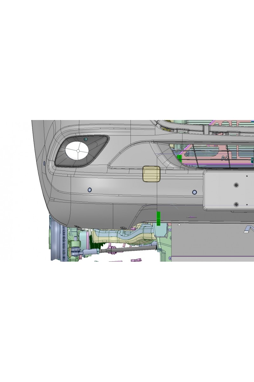254x382 pixels.
Task: Select the parking sensor beside license plate
Action: click(x=194, y=192)
